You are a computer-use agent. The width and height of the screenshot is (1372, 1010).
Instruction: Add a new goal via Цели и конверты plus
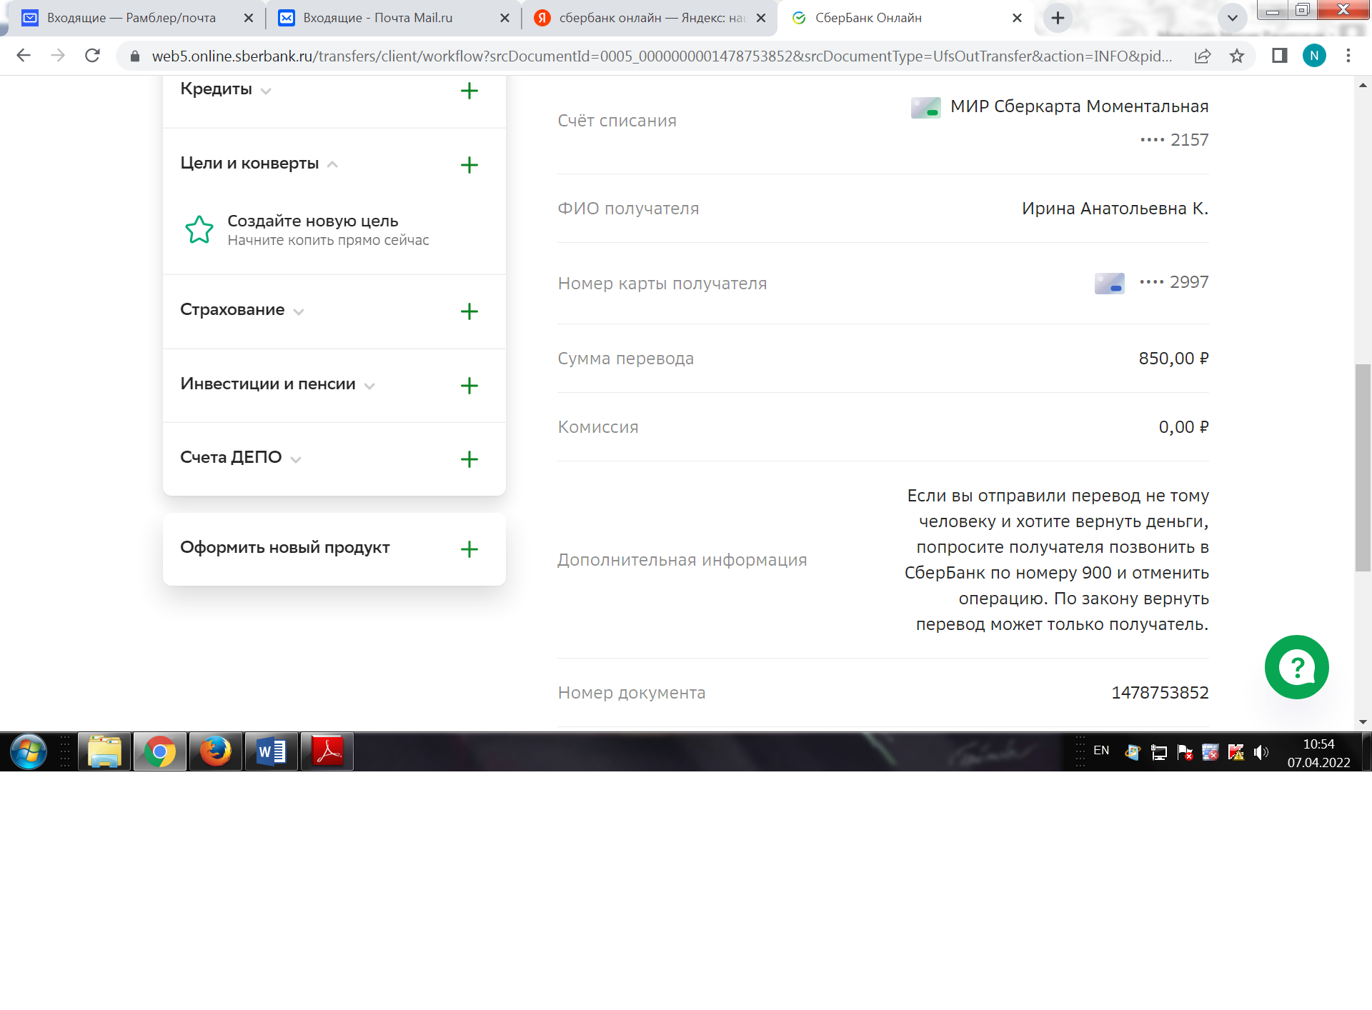point(469,165)
